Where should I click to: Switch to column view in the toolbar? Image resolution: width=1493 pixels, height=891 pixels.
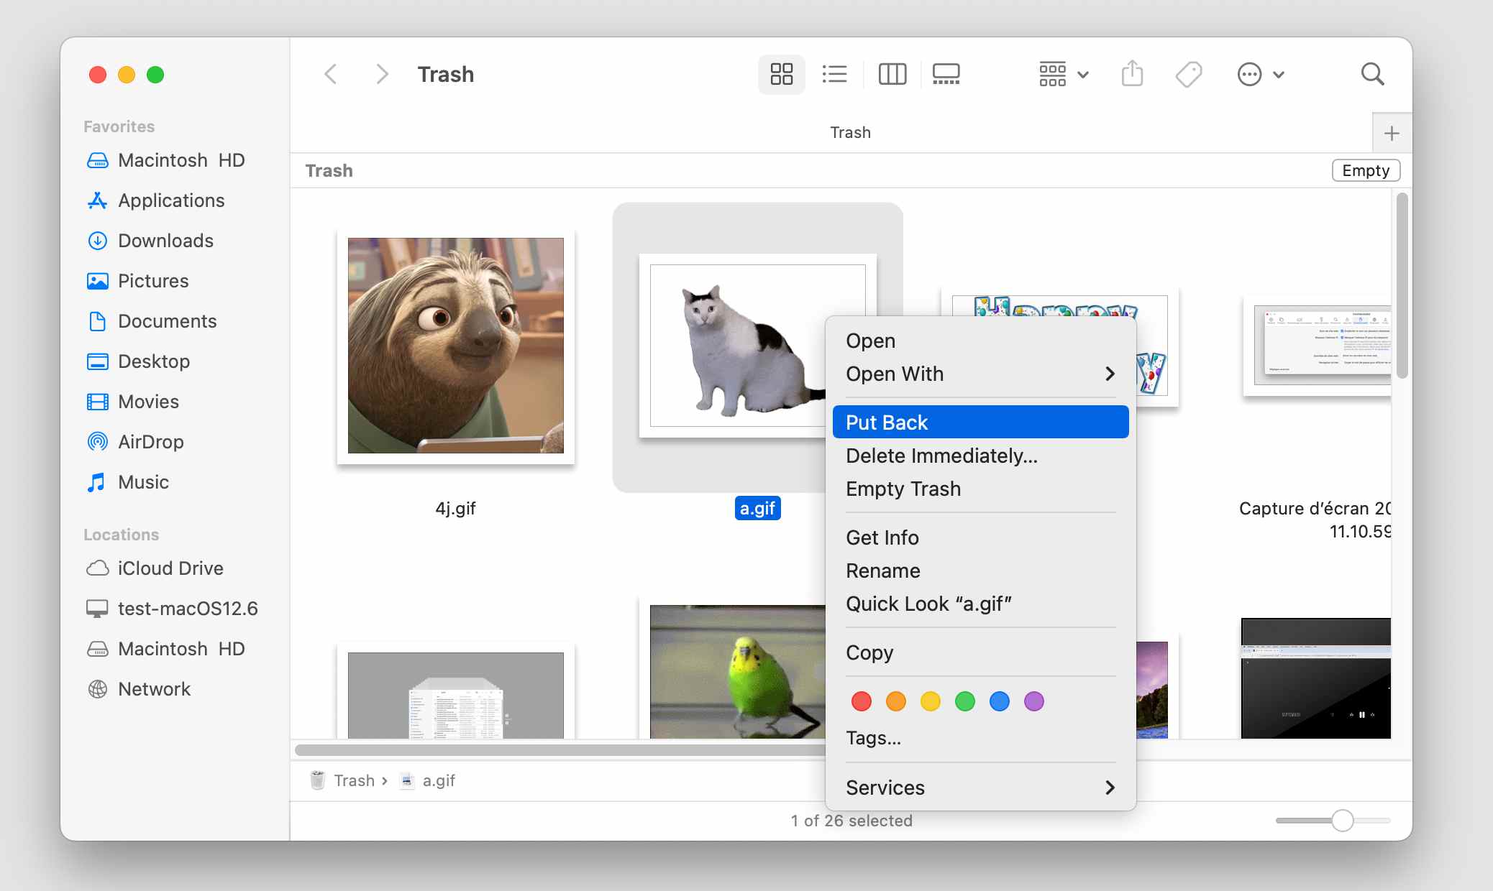892,74
